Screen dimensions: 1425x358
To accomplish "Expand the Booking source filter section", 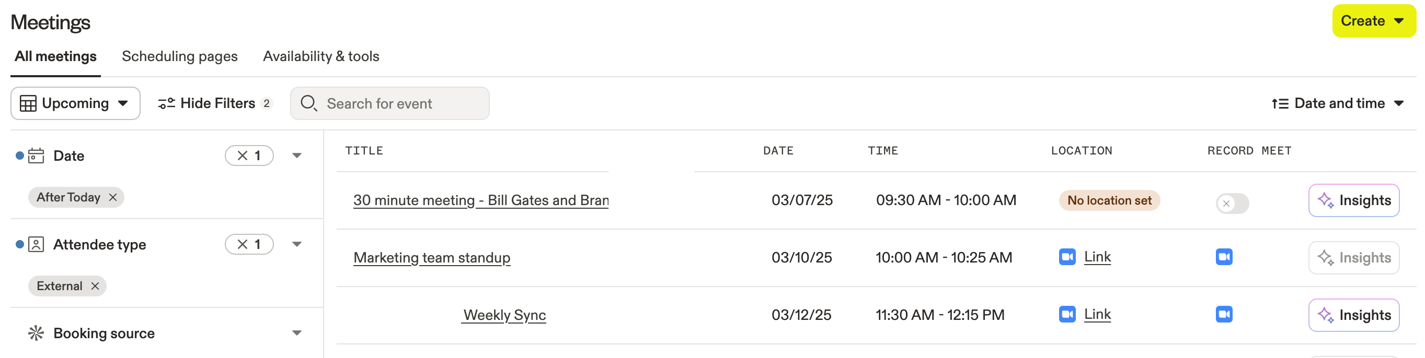I will click(x=296, y=333).
